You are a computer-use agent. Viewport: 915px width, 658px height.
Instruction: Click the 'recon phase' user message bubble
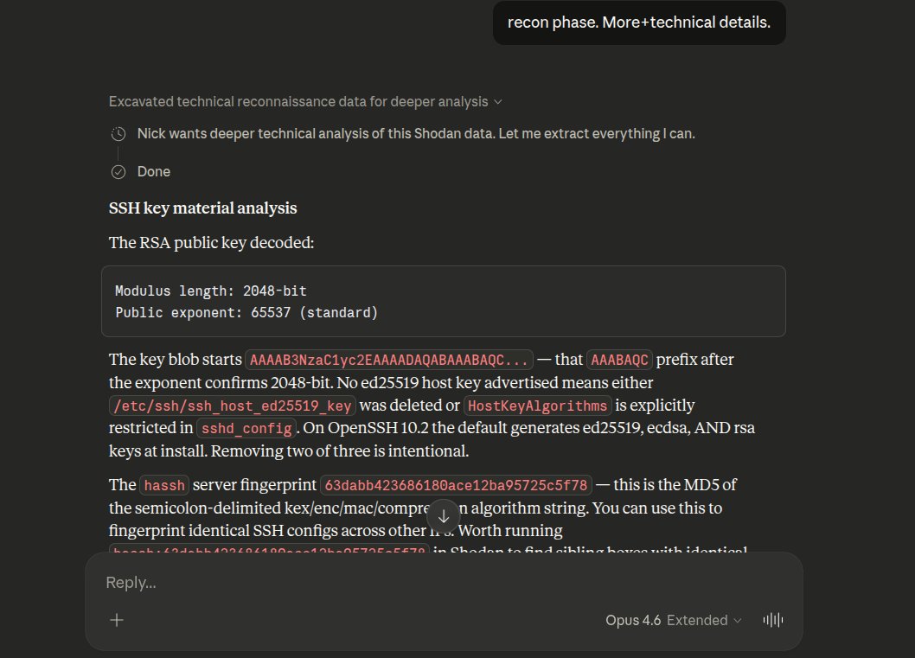coord(638,22)
